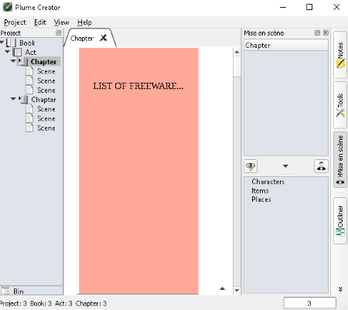Open the Bin entry
Image resolution: width=348 pixels, height=310 pixels.
19,291
